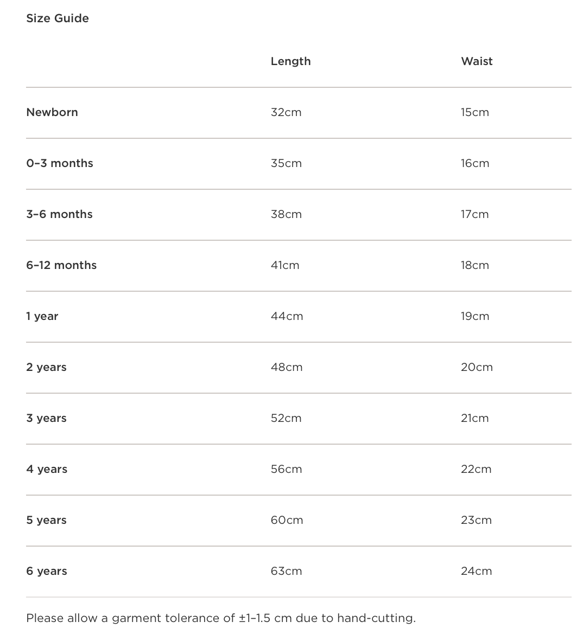Select the 44cm length for 1 year
Viewport: 583px width, 641px height.
point(287,316)
